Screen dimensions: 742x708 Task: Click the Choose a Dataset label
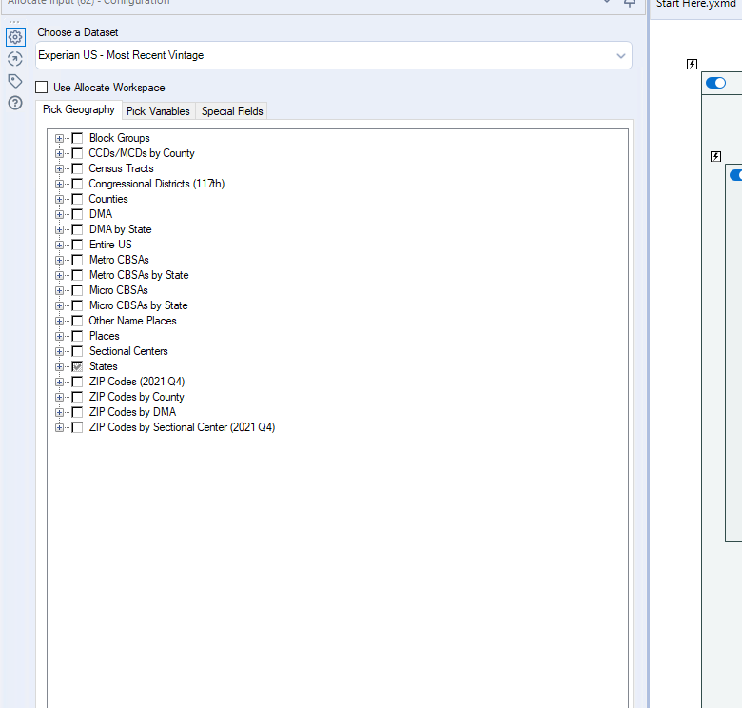coord(78,32)
